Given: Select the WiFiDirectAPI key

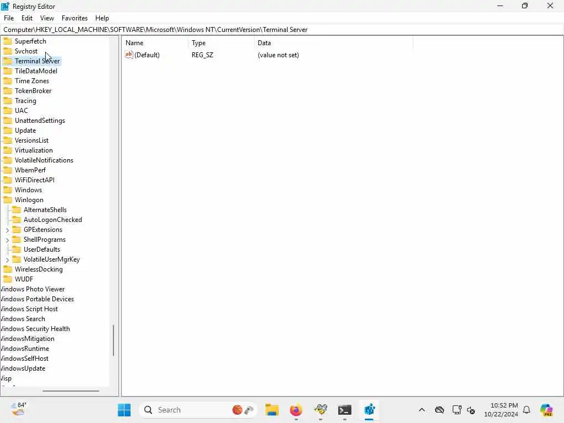Looking at the screenshot, I should 35,180.
